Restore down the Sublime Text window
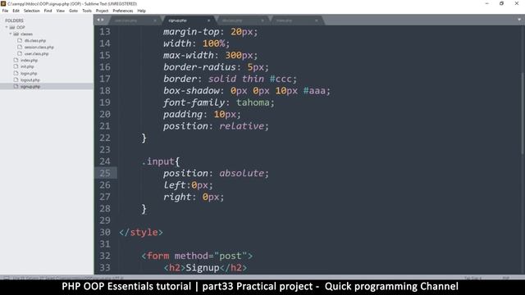Screen dimensions: 525x295 coord(501,3)
